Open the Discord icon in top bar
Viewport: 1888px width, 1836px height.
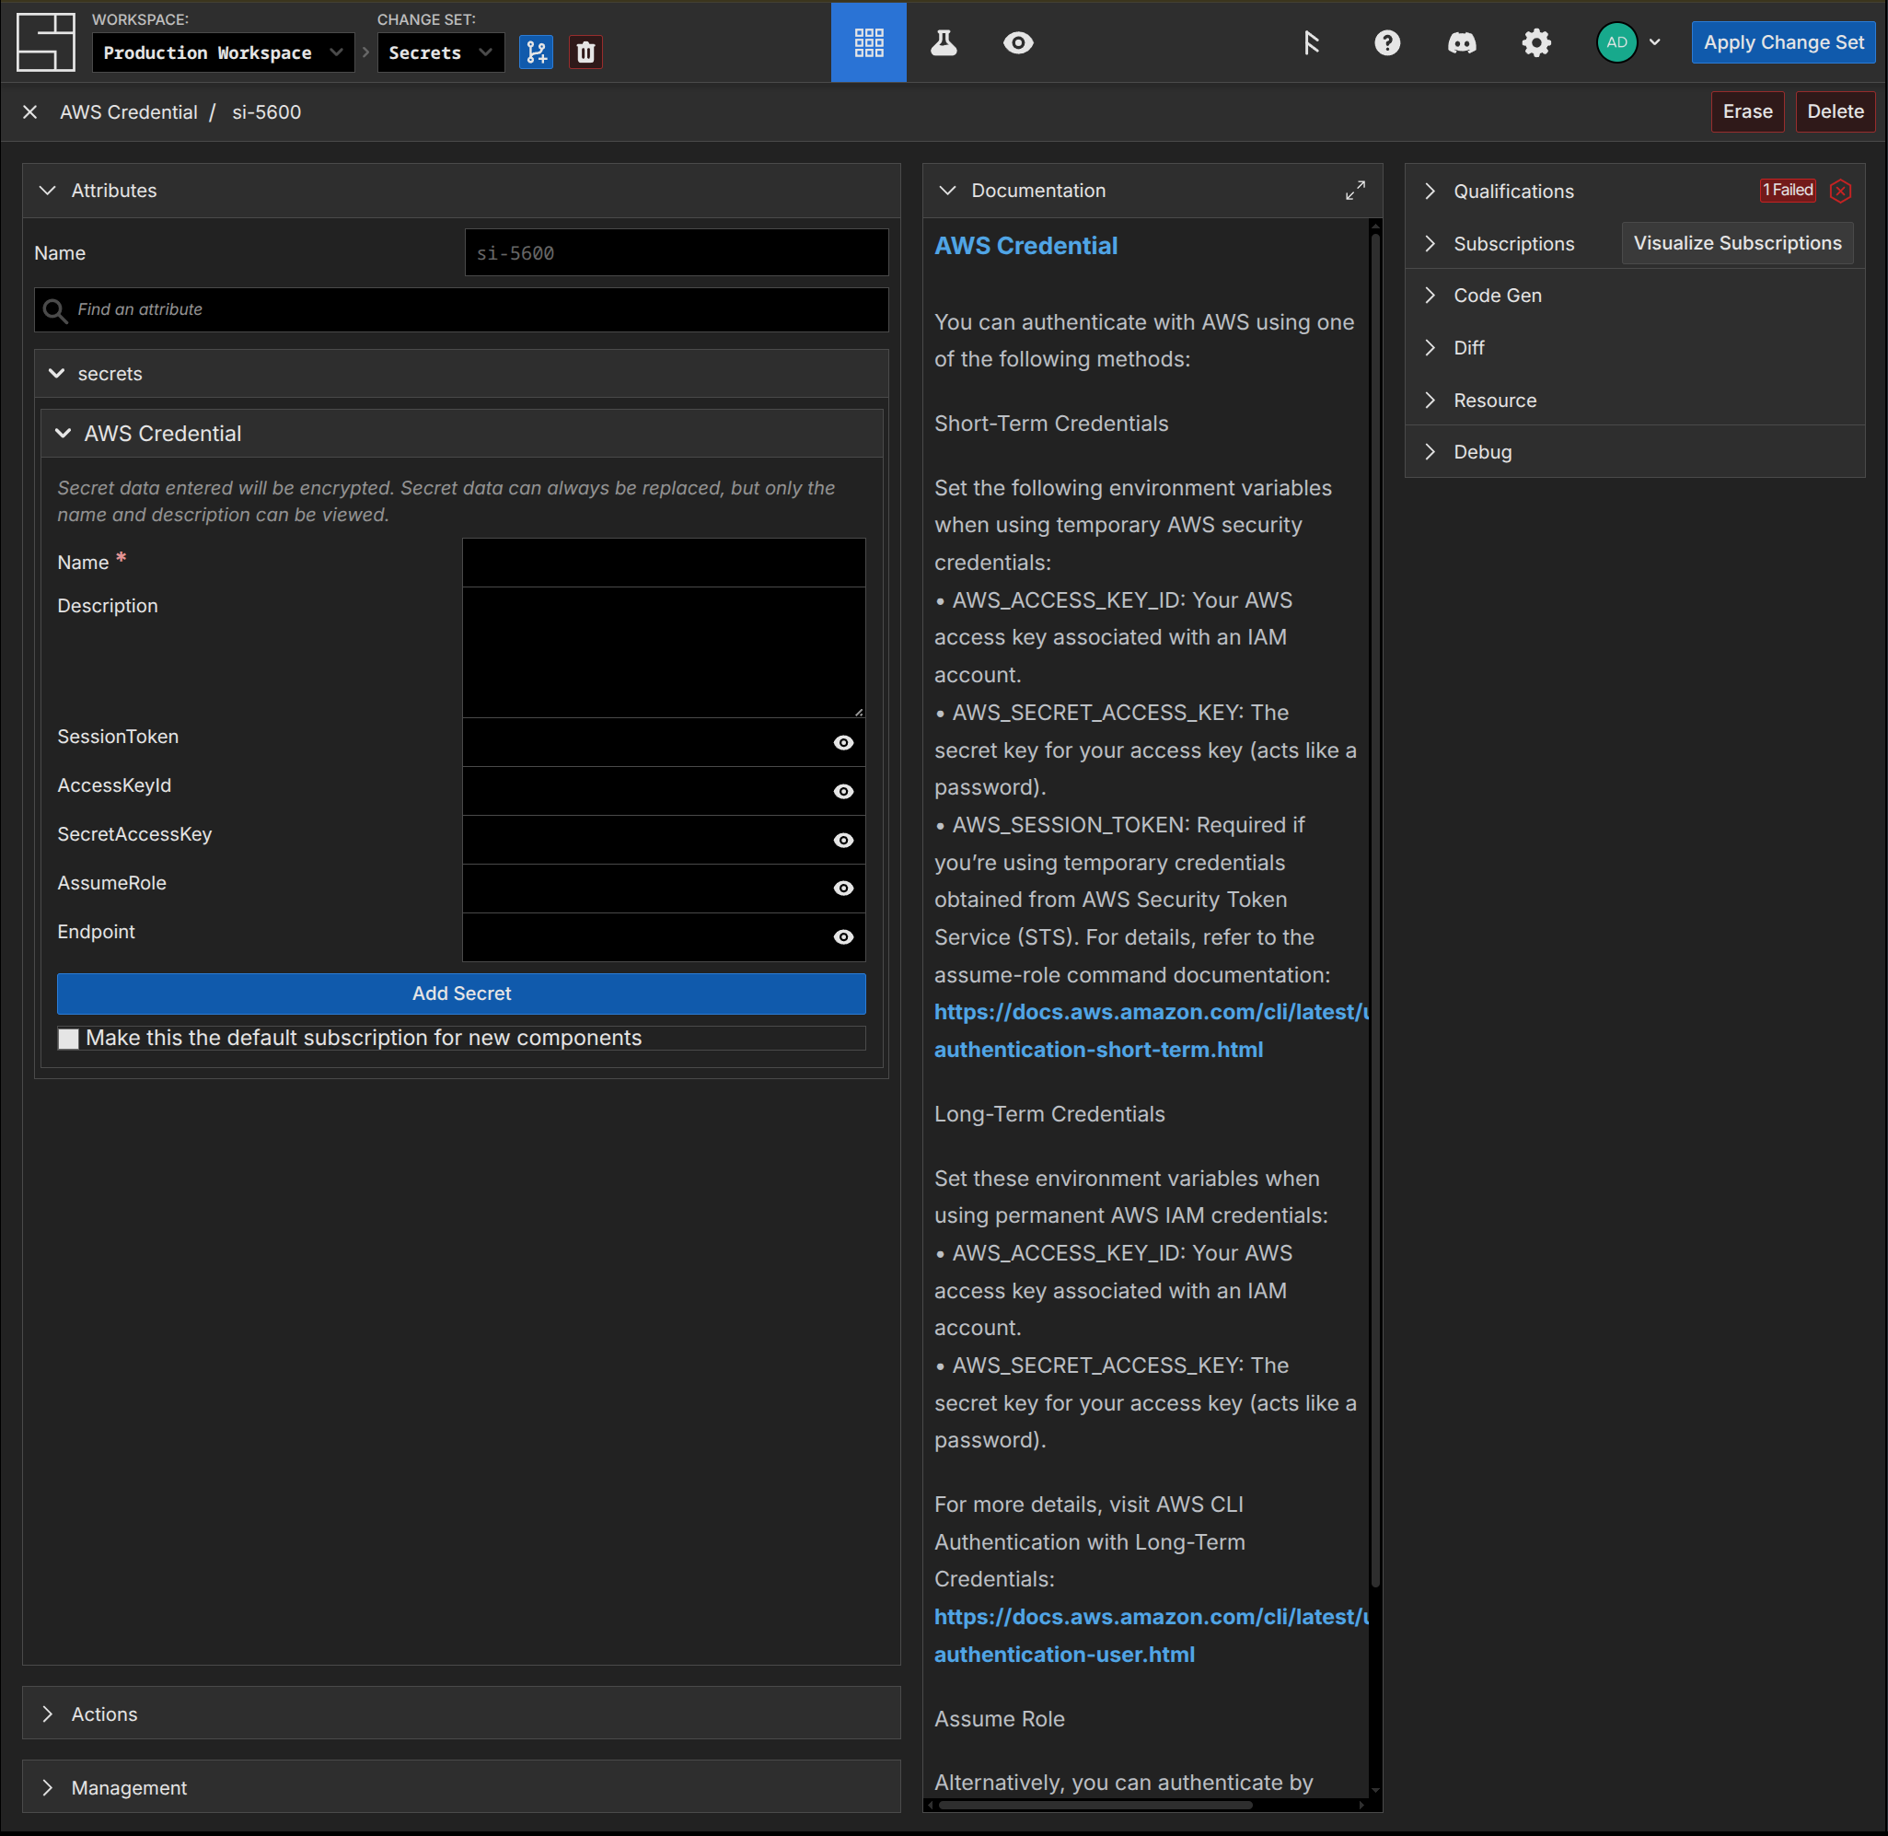[1461, 42]
